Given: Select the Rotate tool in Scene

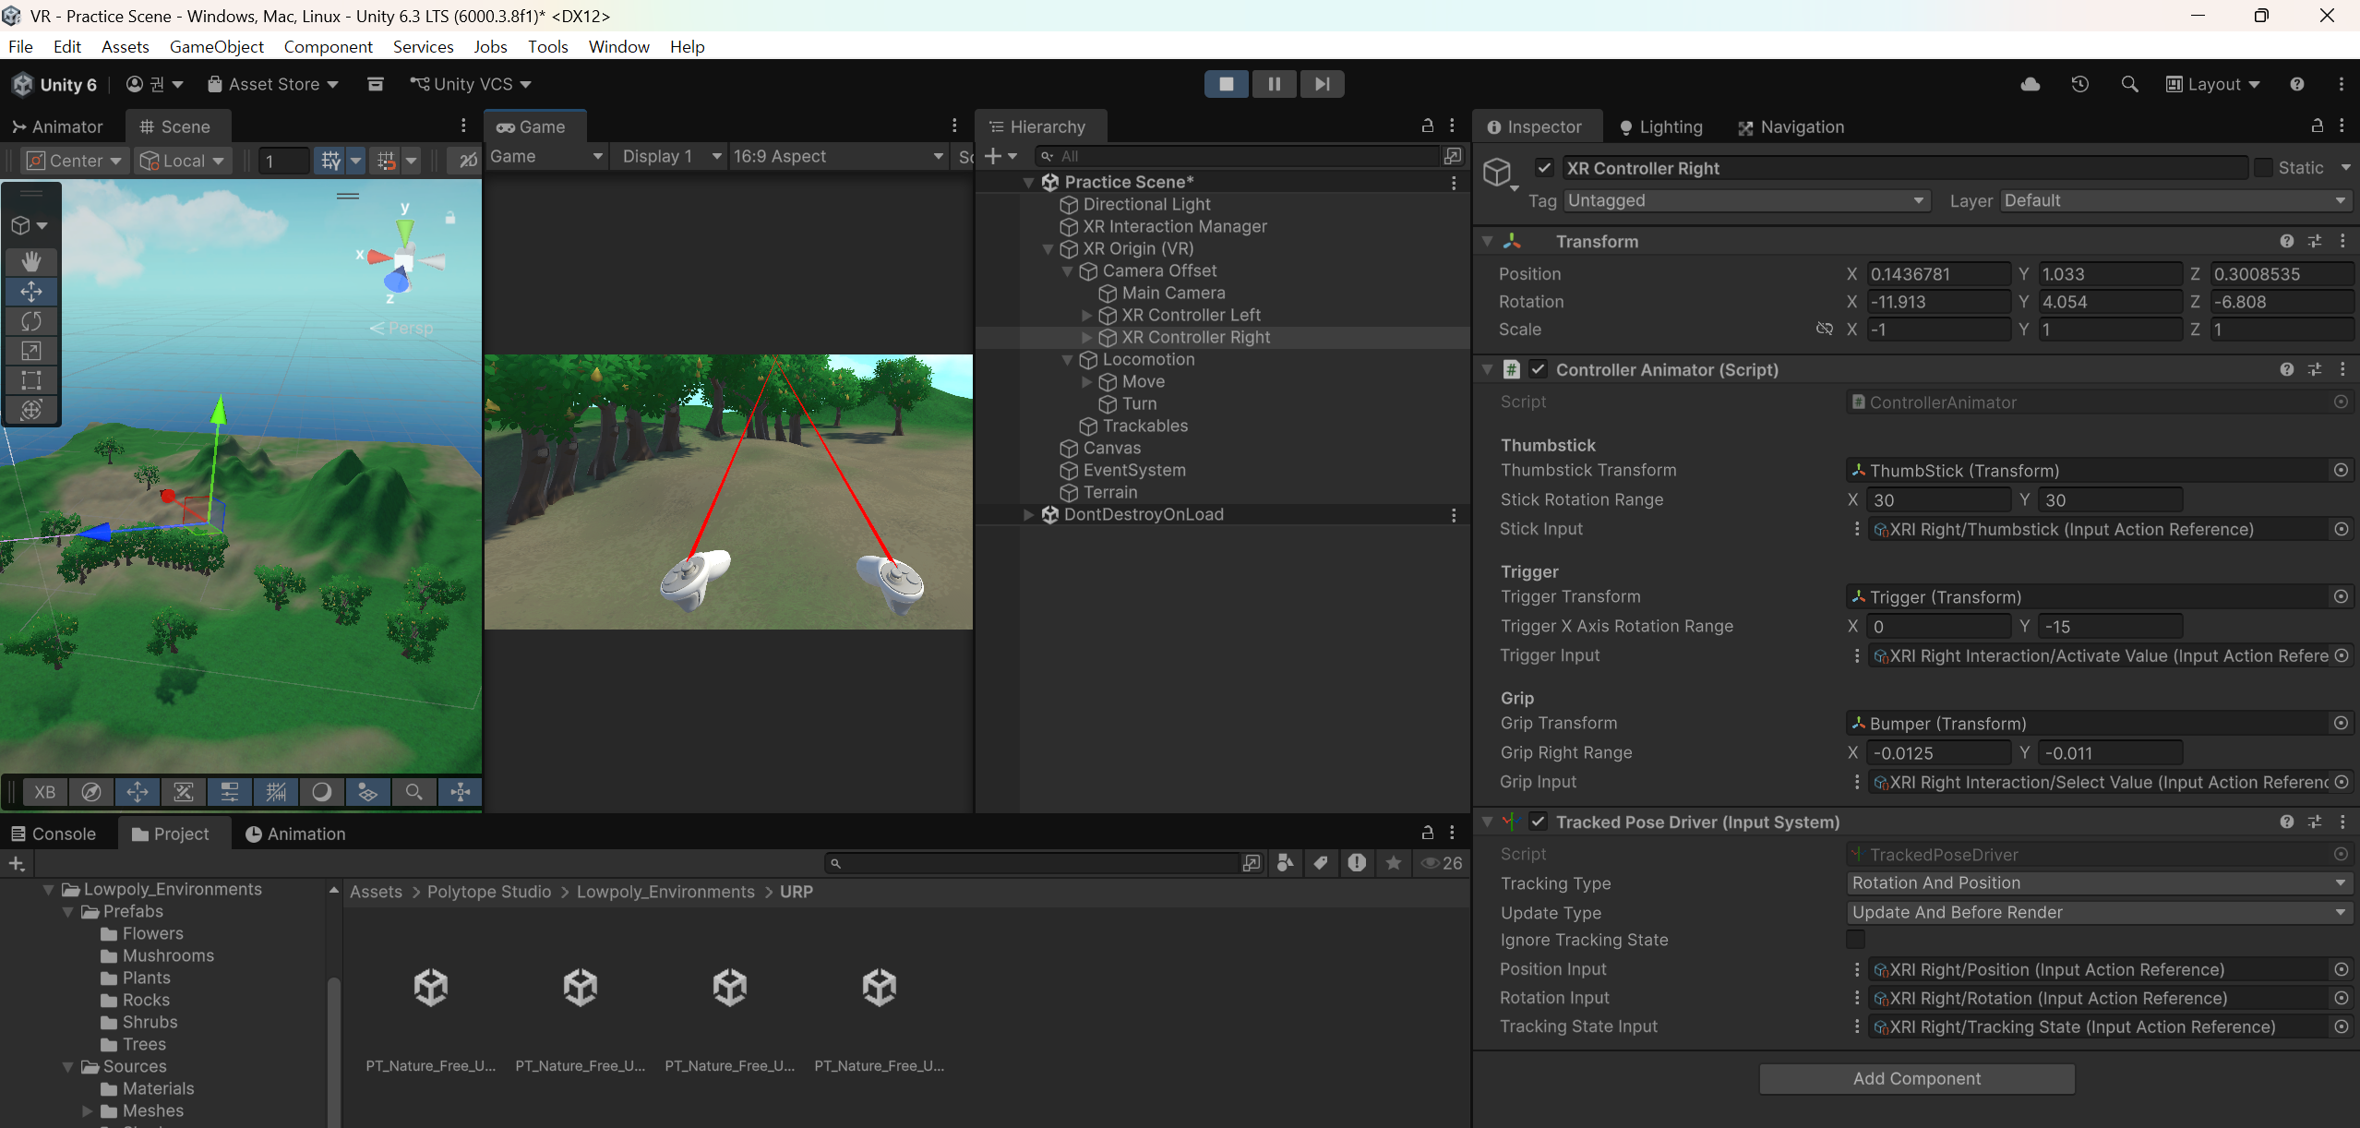Looking at the screenshot, I should click(31, 321).
